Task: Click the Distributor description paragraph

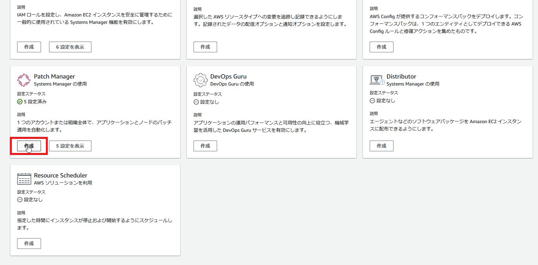Action: (446, 125)
